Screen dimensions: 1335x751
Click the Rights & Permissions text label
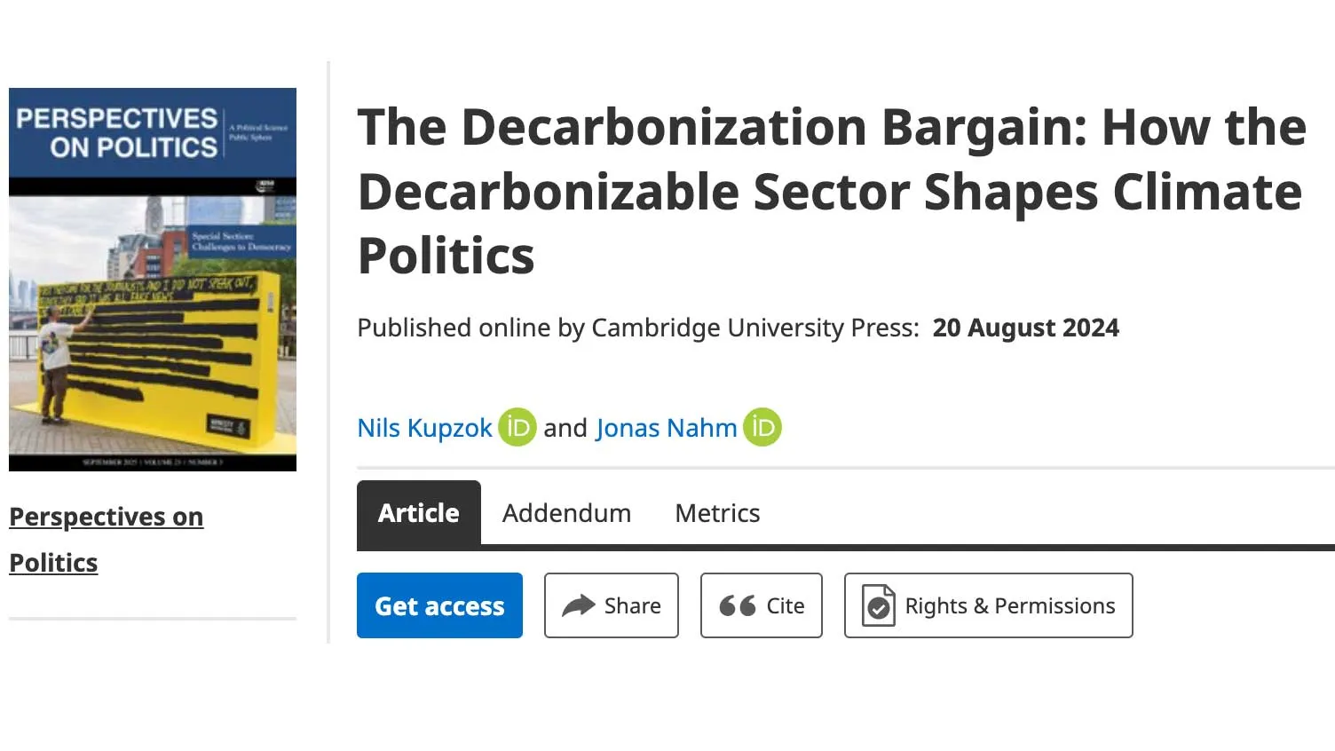[x=1010, y=605]
